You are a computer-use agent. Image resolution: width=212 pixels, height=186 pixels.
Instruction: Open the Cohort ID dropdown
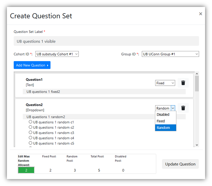pyautogui.click(x=57, y=54)
